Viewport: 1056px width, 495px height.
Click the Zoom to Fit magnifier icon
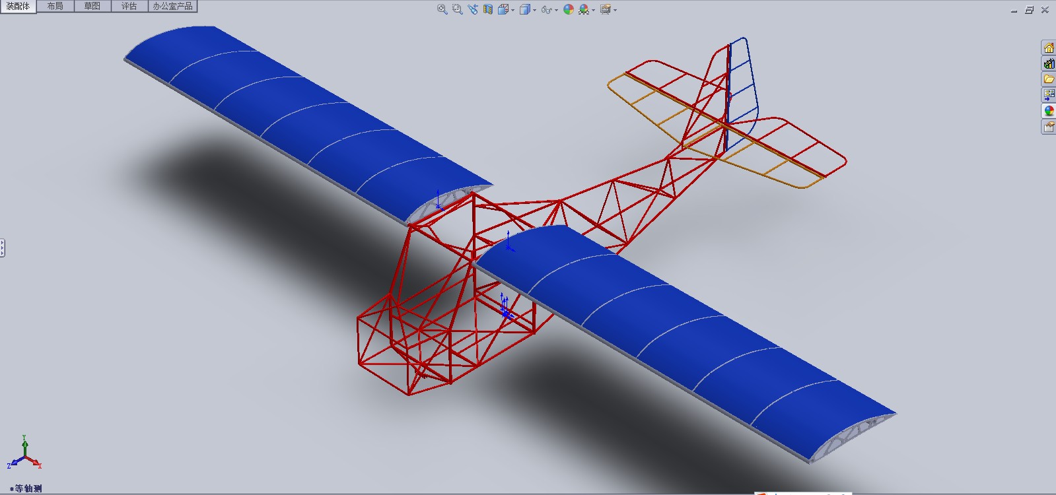pos(442,9)
